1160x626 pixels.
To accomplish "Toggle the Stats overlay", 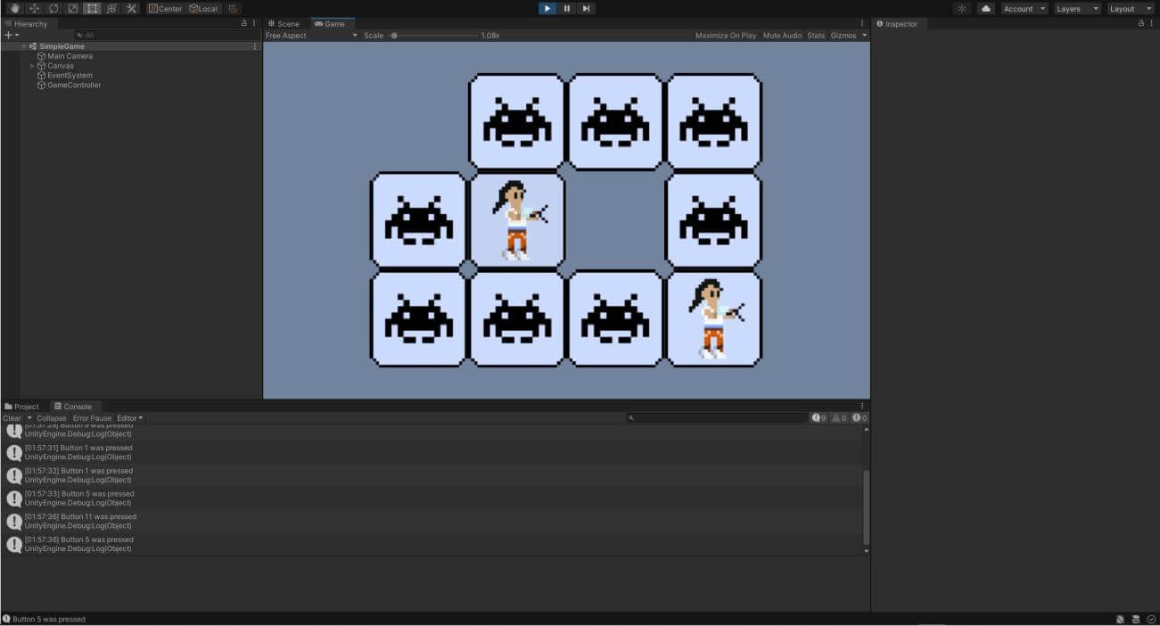I will coord(816,36).
